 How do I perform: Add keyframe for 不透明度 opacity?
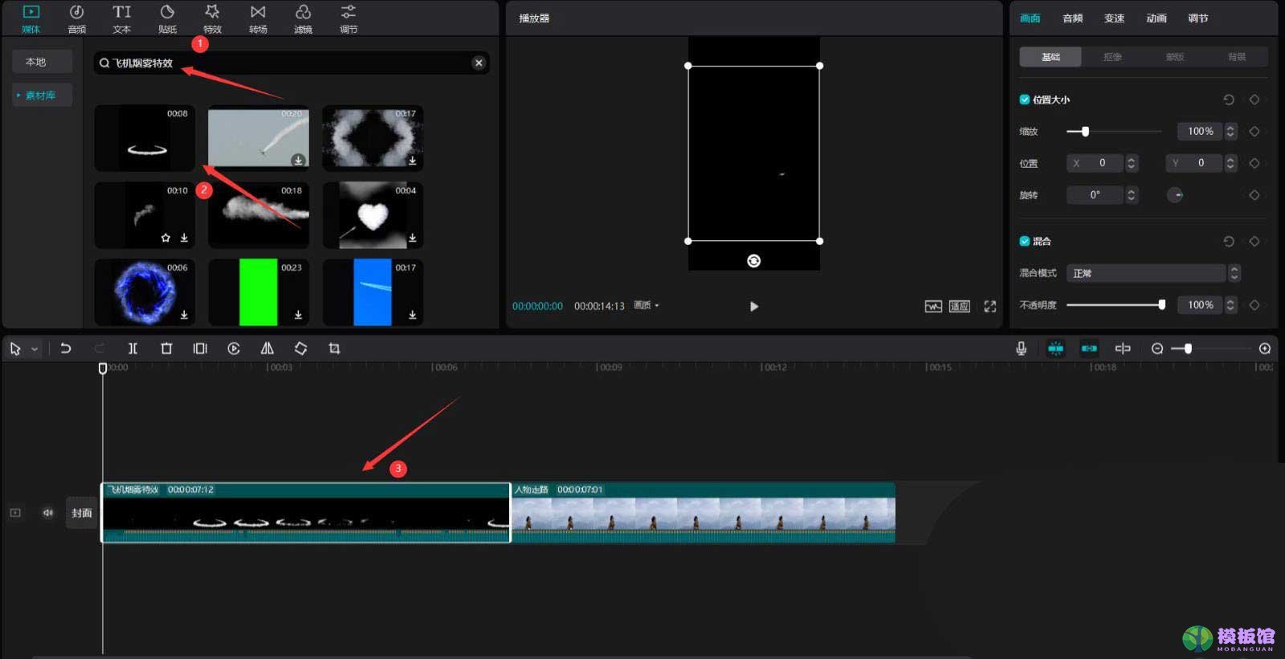coord(1254,304)
